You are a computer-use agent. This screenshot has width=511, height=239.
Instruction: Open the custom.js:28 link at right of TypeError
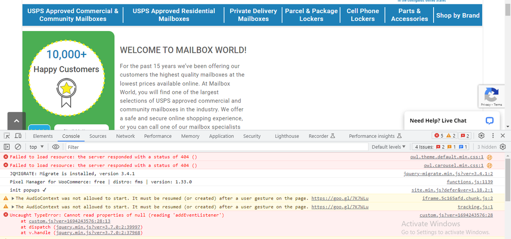(x=456, y=215)
